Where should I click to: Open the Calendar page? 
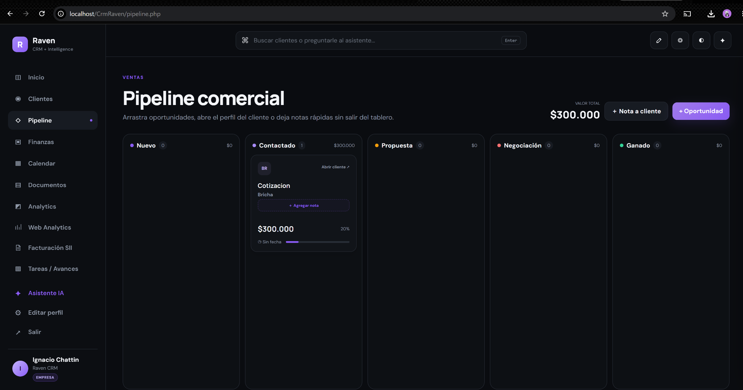tap(53, 163)
